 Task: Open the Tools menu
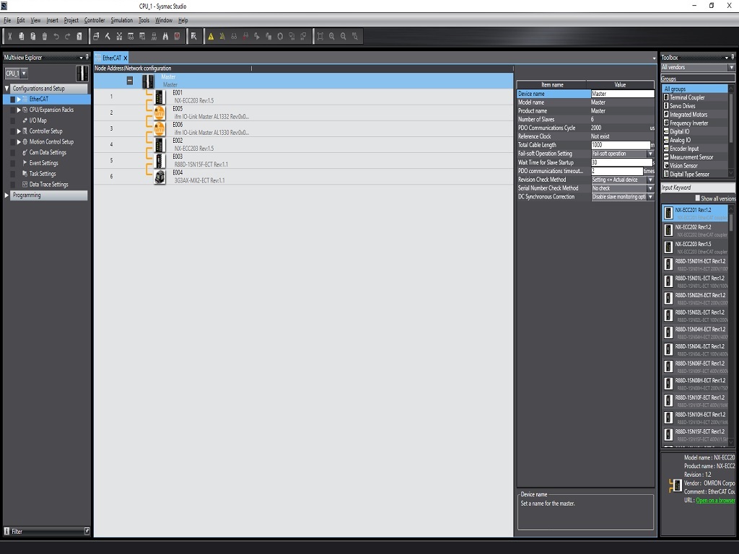point(144,20)
